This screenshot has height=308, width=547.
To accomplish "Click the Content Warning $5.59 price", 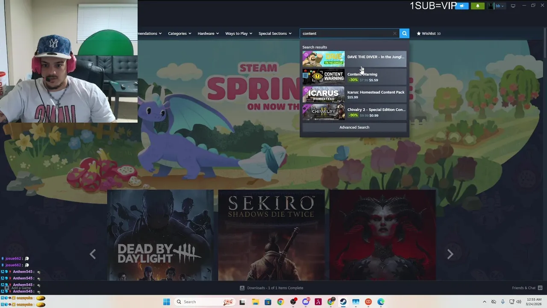I will (373, 80).
